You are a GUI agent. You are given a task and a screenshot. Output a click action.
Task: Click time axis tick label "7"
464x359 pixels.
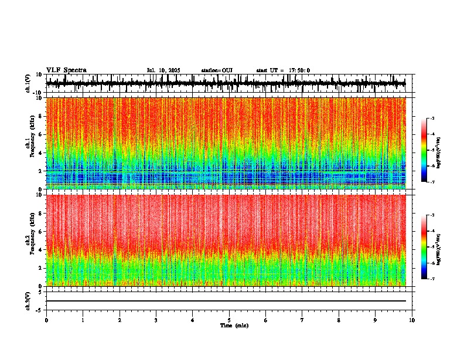[x=302, y=320]
